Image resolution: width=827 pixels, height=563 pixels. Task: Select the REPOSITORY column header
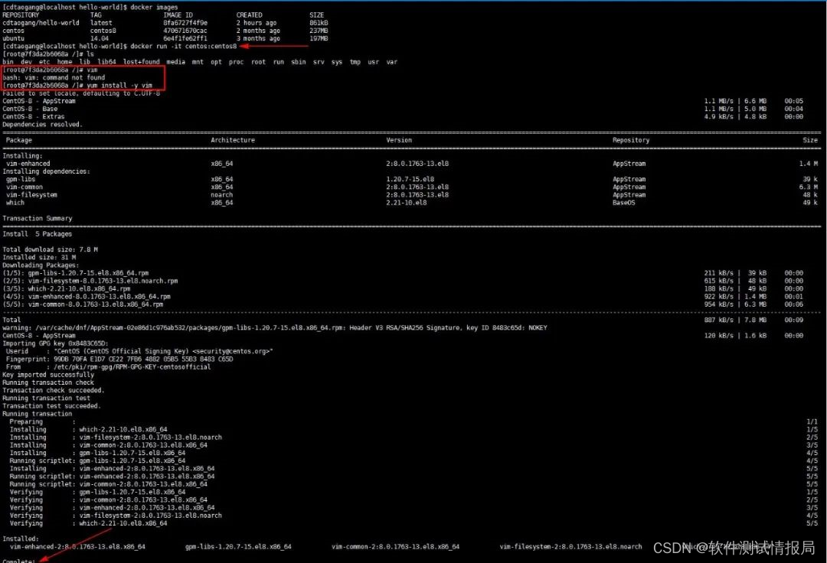[21, 15]
